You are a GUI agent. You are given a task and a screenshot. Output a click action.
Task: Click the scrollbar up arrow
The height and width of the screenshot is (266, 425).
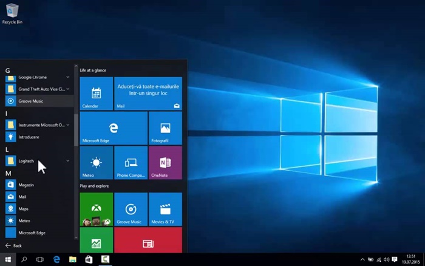pyautogui.click(x=76, y=66)
